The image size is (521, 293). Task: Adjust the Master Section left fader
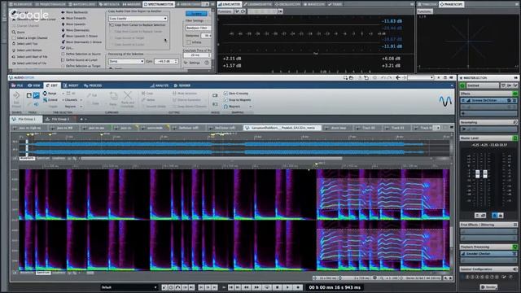(478, 173)
